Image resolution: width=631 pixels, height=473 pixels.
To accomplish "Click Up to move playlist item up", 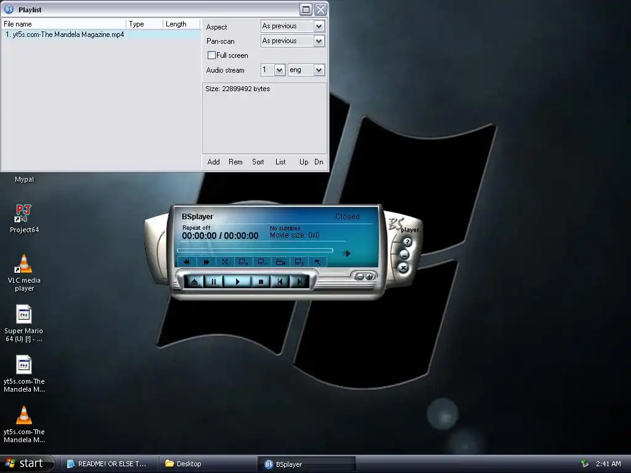I will pos(304,162).
